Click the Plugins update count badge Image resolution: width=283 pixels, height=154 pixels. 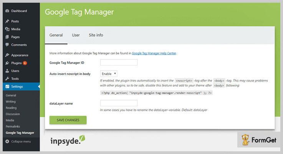point(25,63)
